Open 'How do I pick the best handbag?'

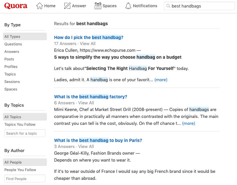(89, 37)
